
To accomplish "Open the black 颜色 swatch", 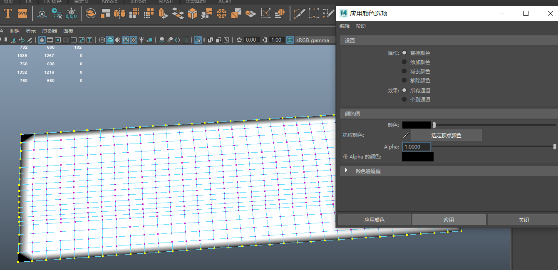I will click(417, 125).
